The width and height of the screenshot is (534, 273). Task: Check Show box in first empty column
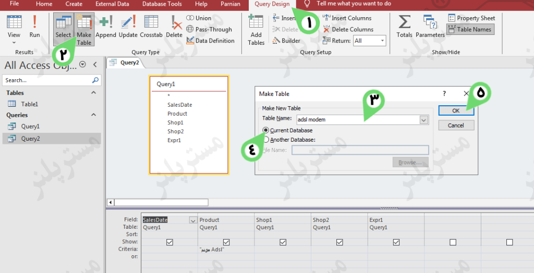click(x=453, y=242)
